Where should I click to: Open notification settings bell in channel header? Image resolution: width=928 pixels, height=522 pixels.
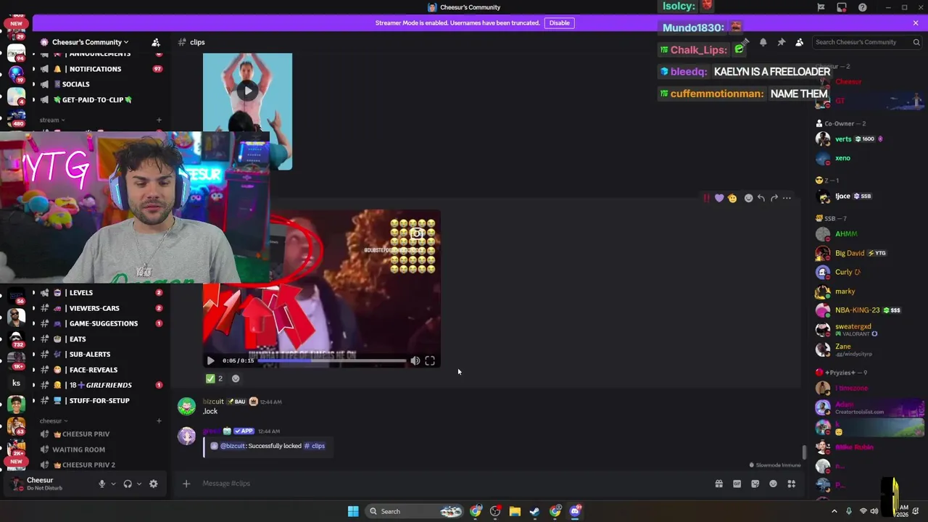click(763, 42)
